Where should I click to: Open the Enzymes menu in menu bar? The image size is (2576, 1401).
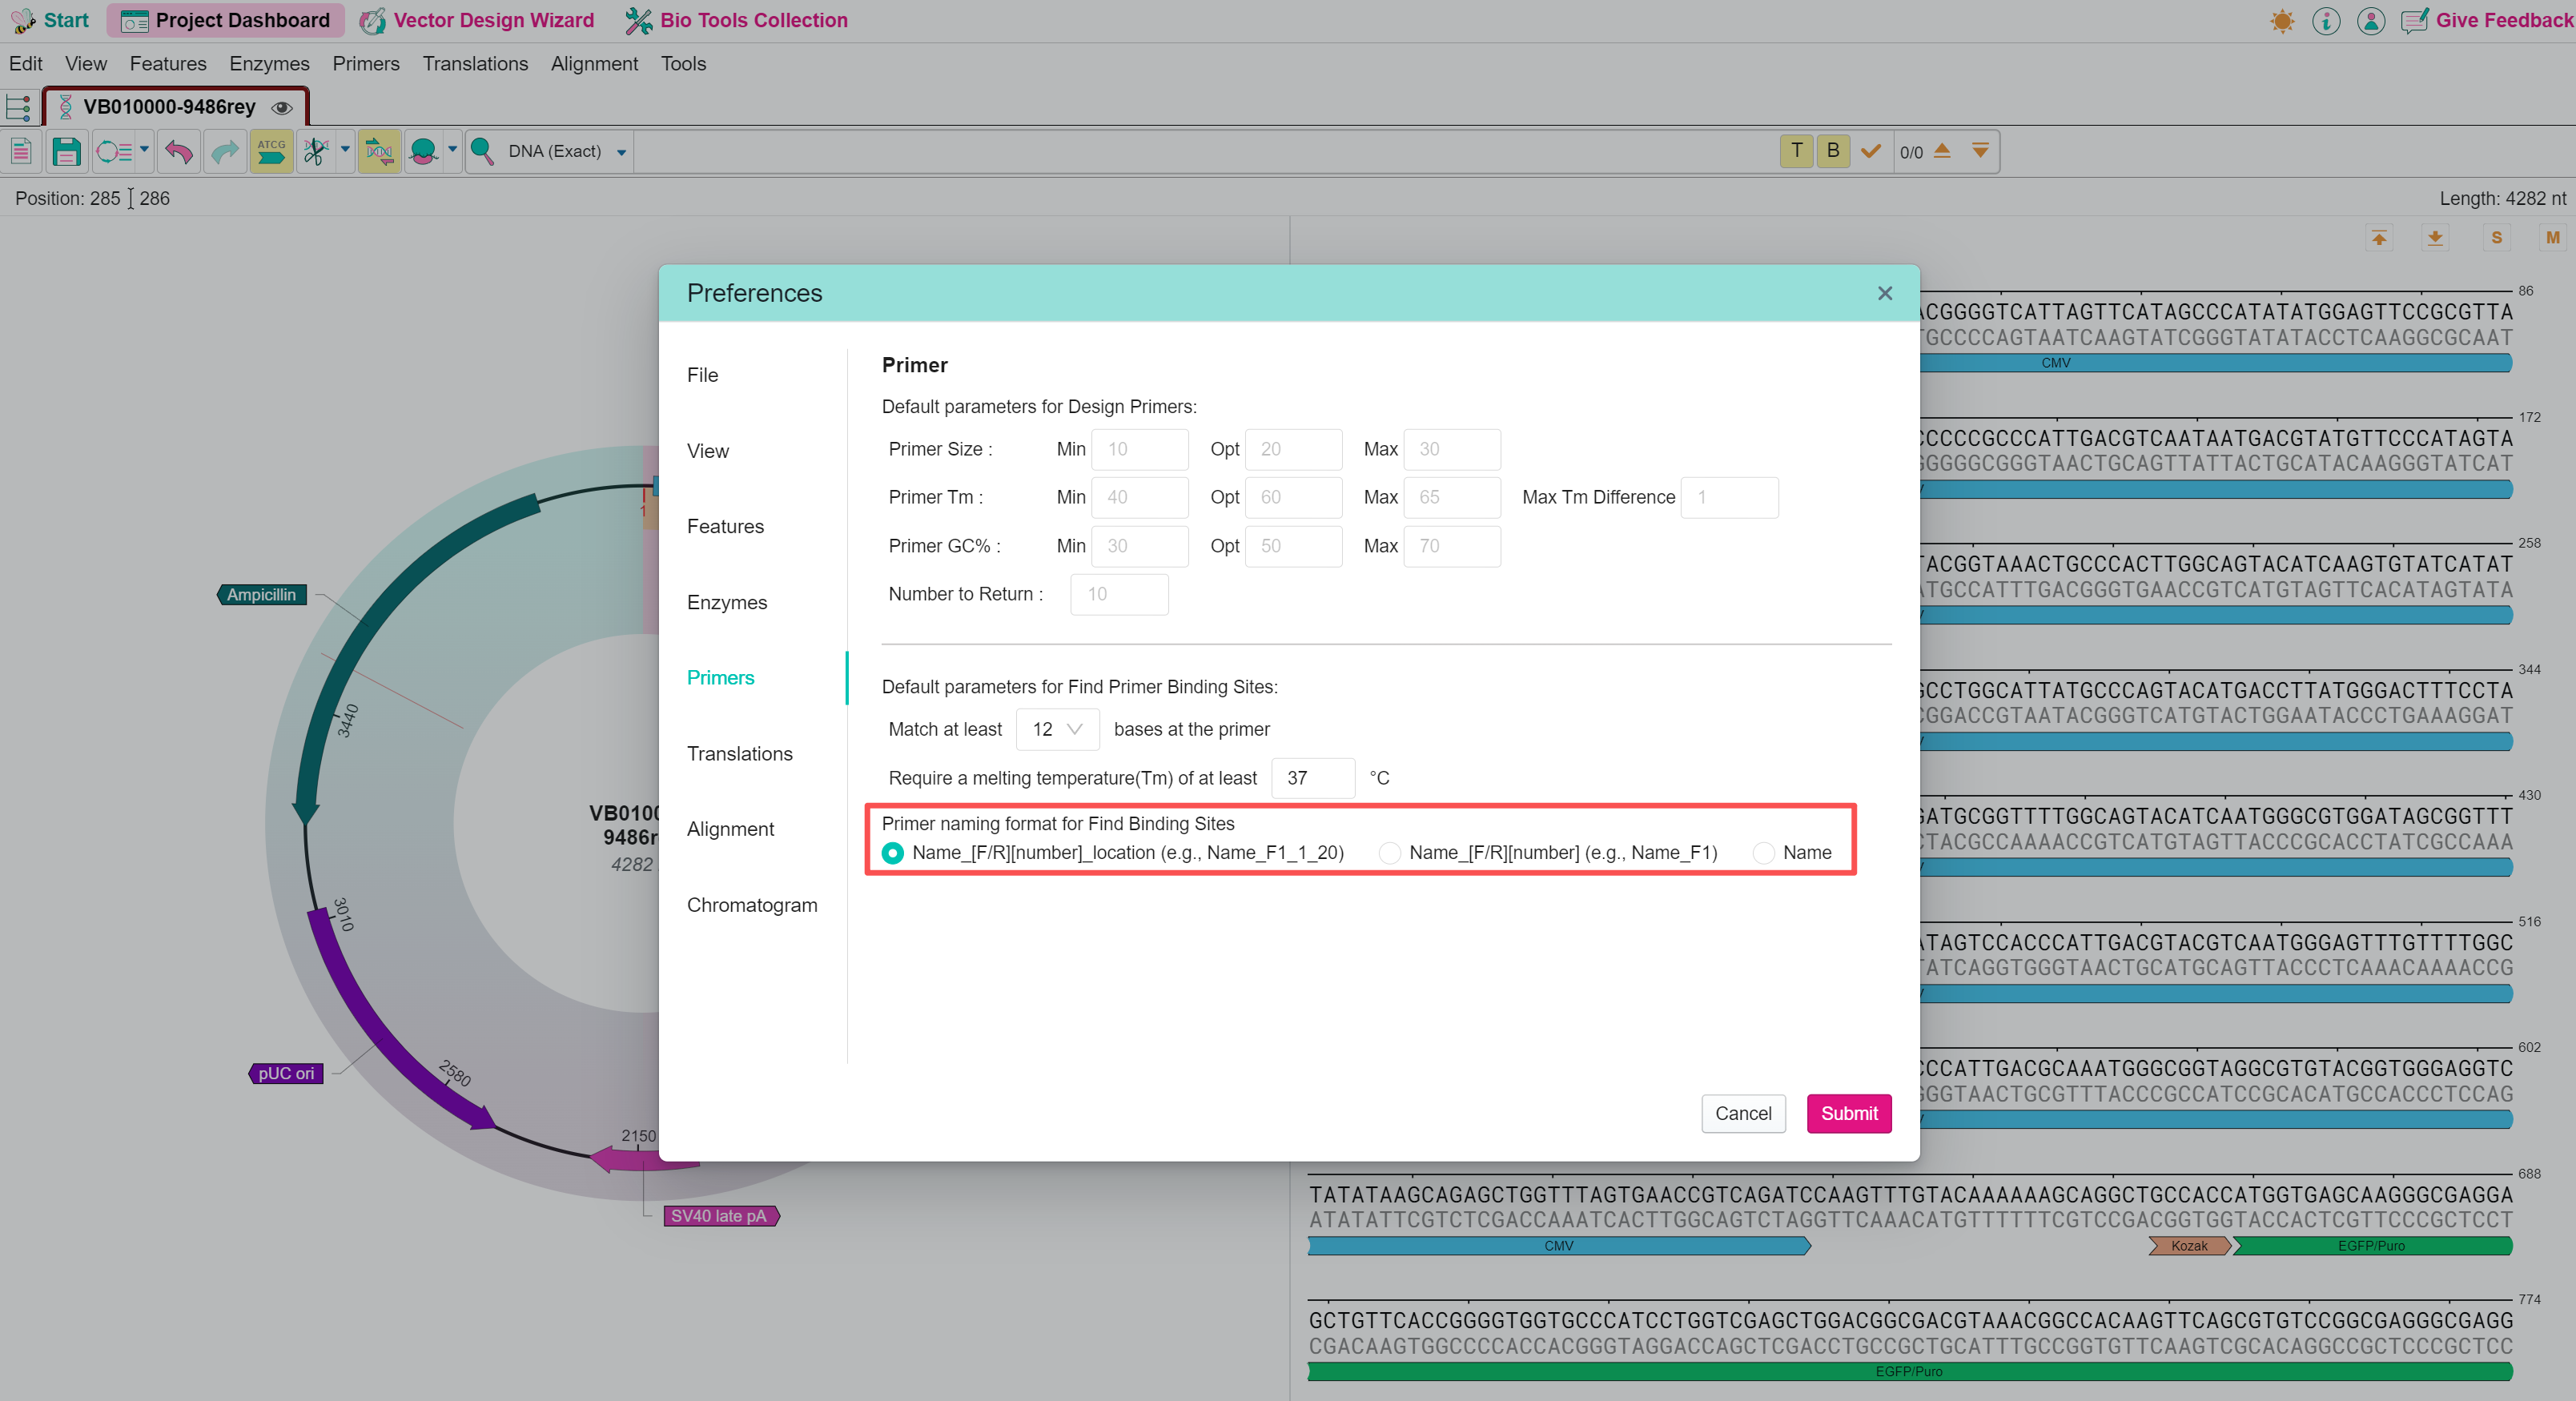pyautogui.click(x=269, y=64)
